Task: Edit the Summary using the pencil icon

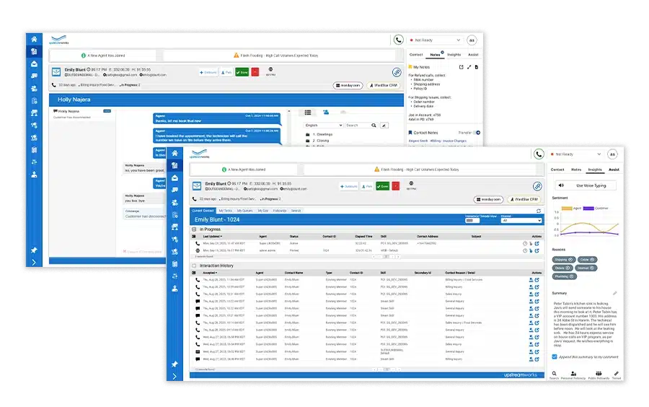Action: [615, 293]
